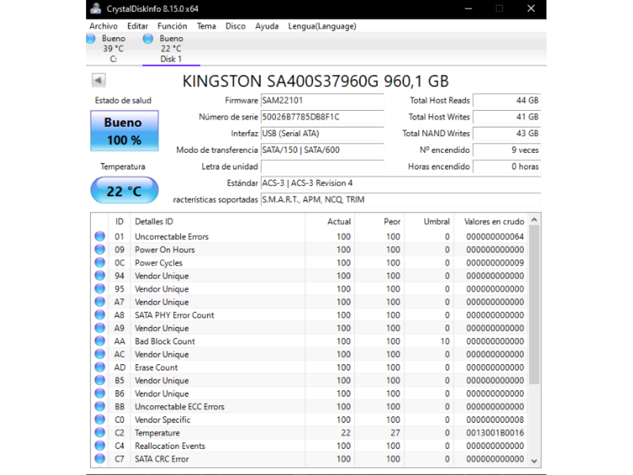Image resolution: width=633 pixels, height=475 pixels.
Task: Click the status orb for ID B6 row
Action: [x=100, y=394]
